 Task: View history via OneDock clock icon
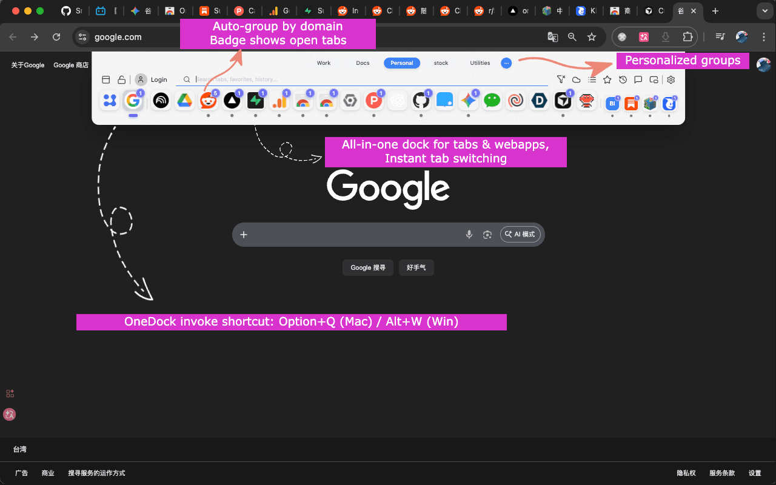click(622, 79)
